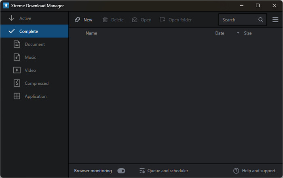Filter by Document label
283x178 pixels.
tap(35, 44)
